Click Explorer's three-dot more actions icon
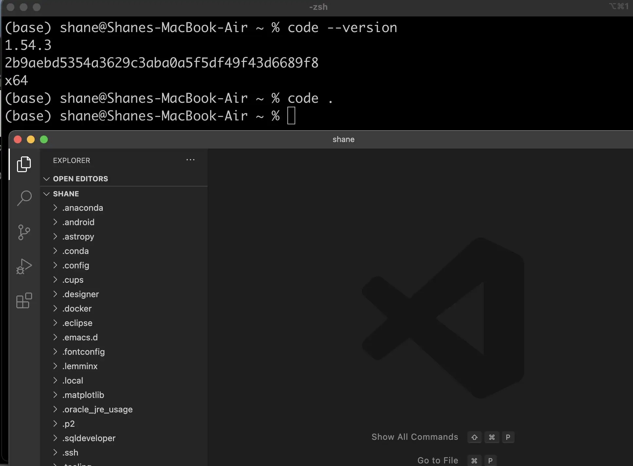633x466 pixels. coord(190,160)
